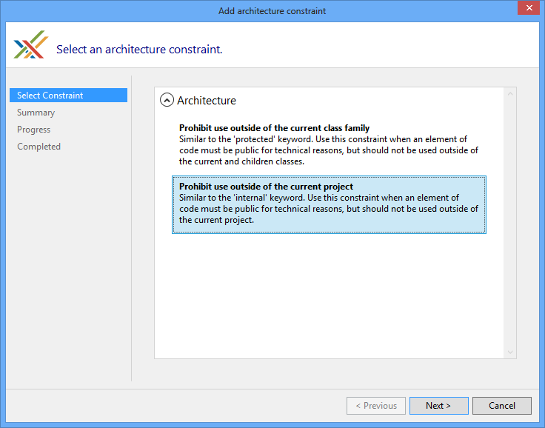
Task: Close the Add architecture constraint dialog
Action: (526, 9)
